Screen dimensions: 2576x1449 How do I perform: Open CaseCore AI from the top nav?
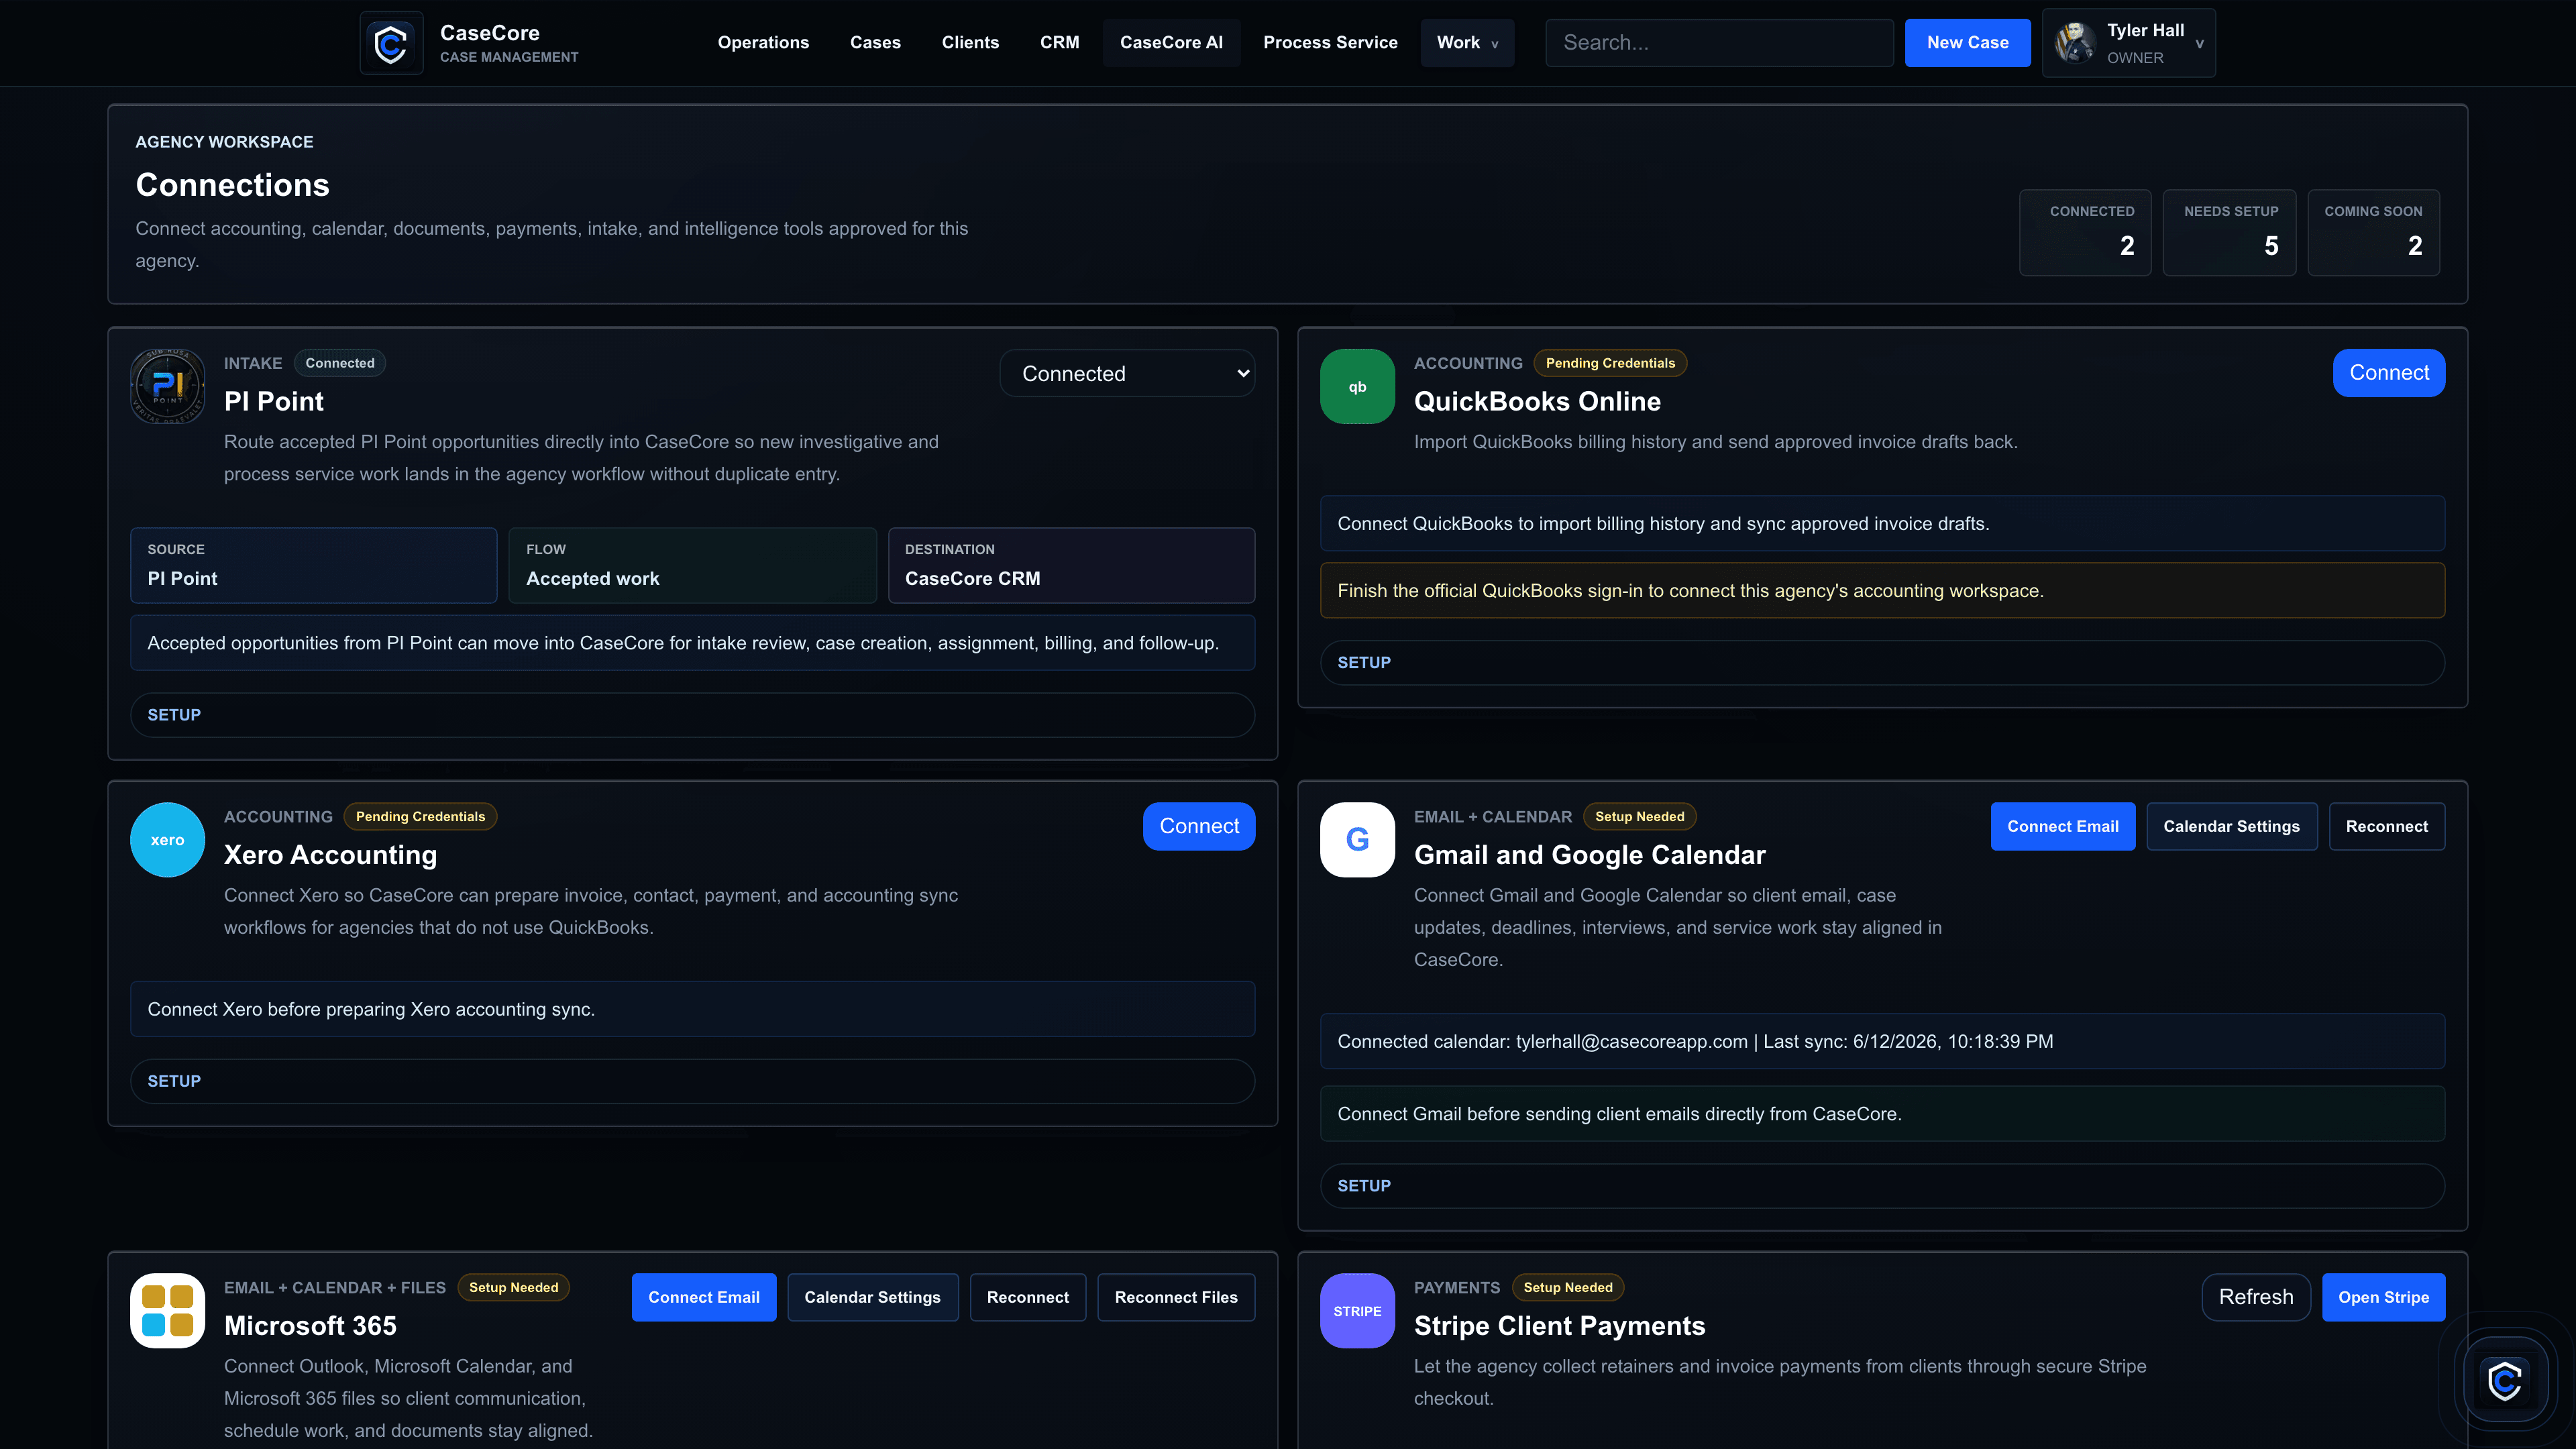(x=1171, y=43)
